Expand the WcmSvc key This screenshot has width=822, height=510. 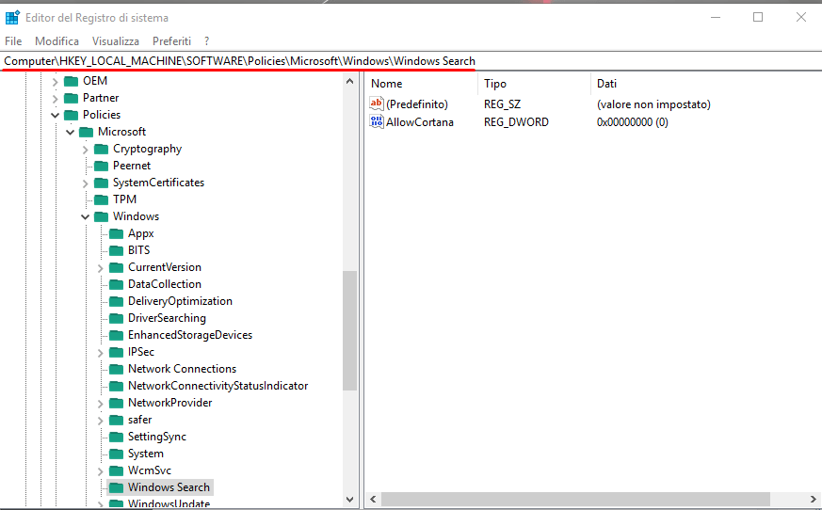(x=101, y=471)
